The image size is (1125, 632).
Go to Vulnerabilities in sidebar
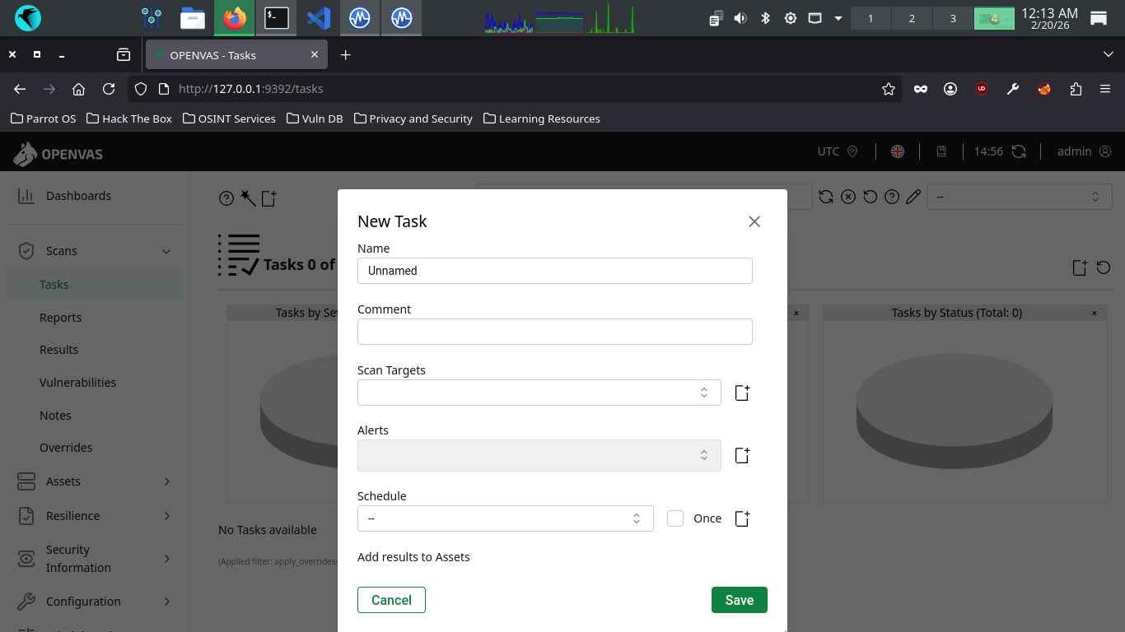(x=77, y=383)
